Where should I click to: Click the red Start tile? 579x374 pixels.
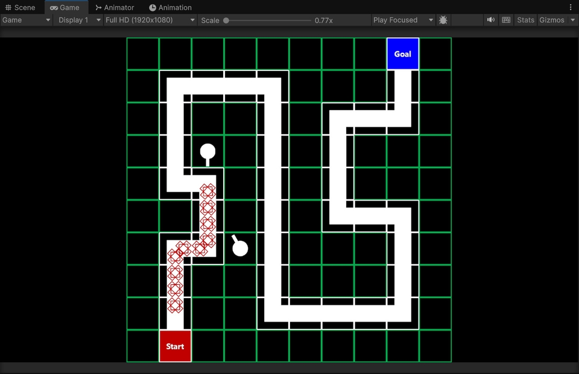pyautogui.click(x=175, y=346)
